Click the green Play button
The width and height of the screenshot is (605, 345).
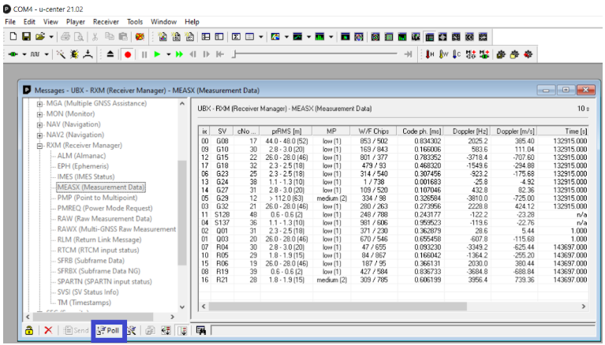(x=157, y=54)
